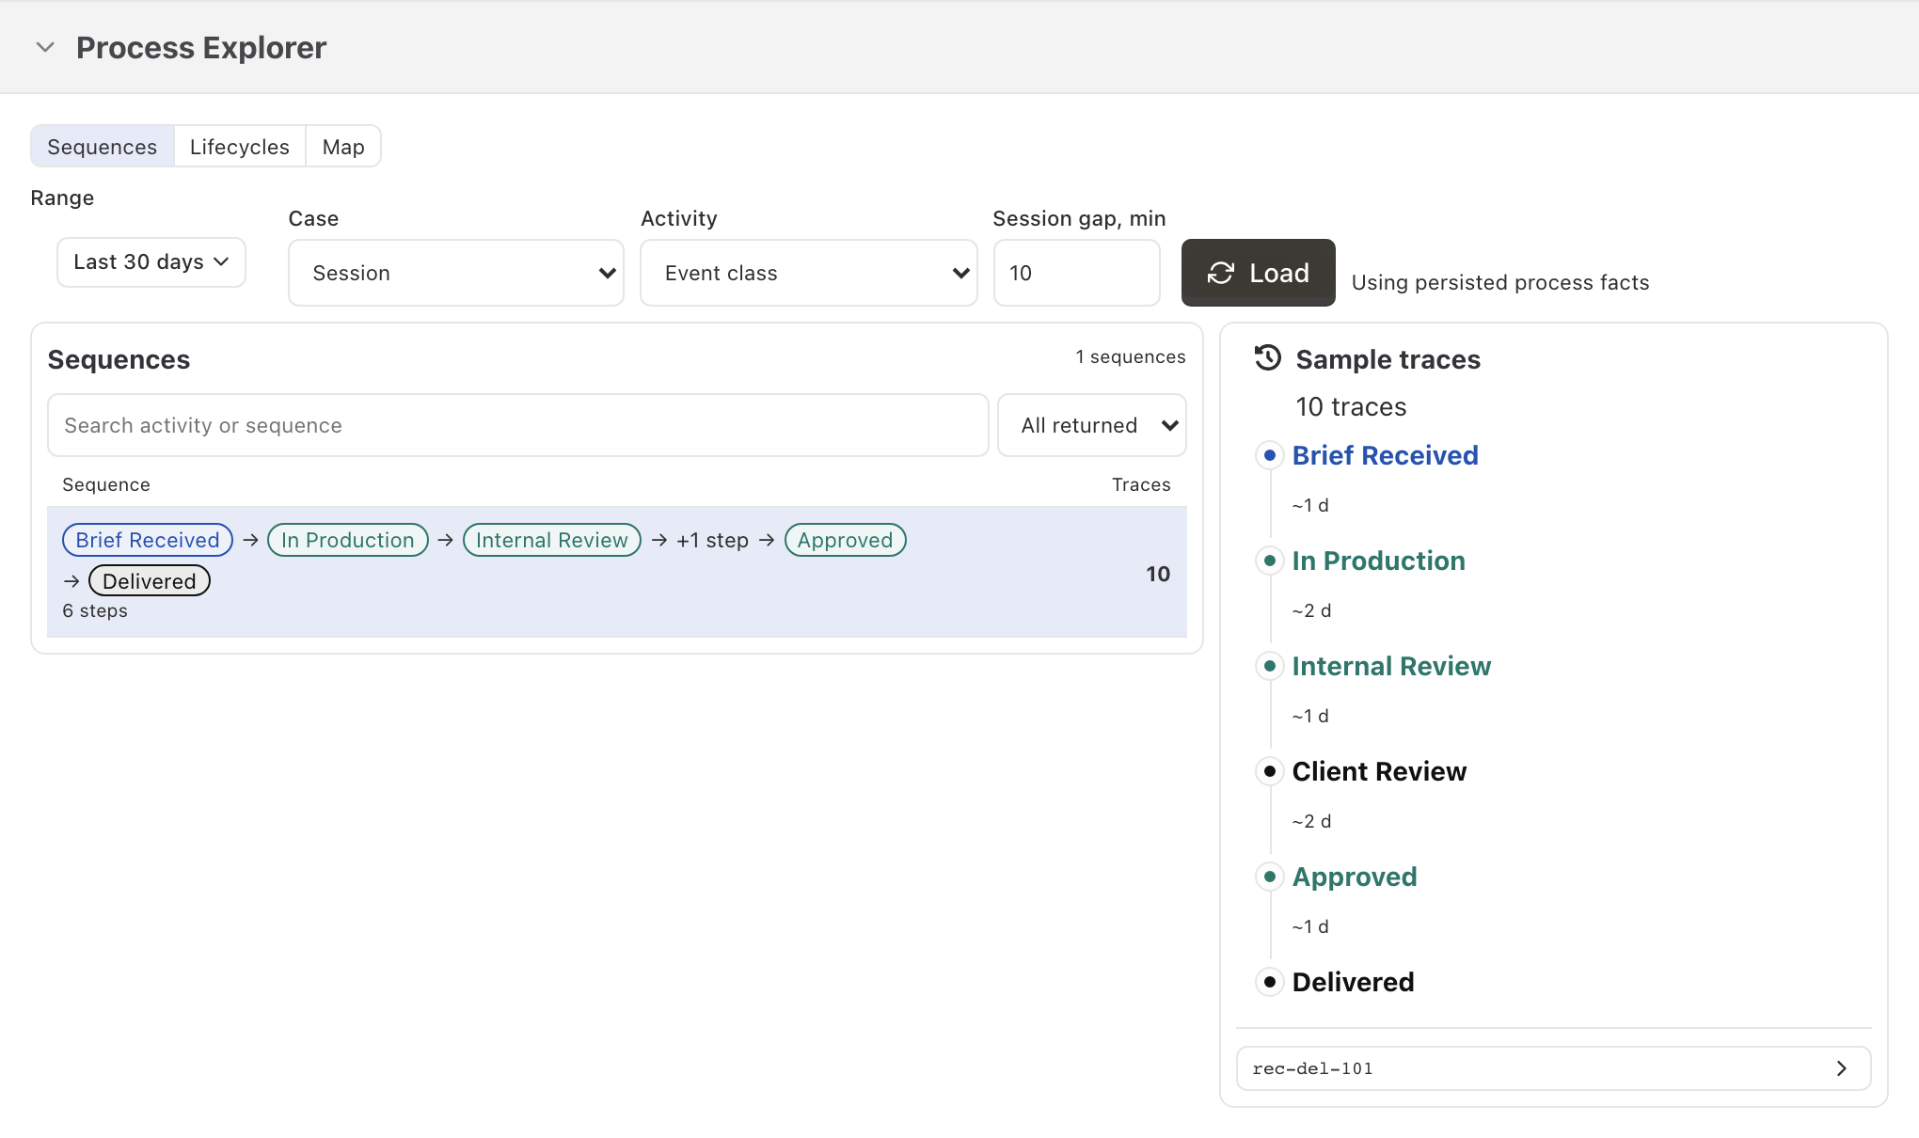Select the 10 traces count in sequence row
This screenshot has height=1138, width=1919.
pyautogui.click(x=1158, y=574)
